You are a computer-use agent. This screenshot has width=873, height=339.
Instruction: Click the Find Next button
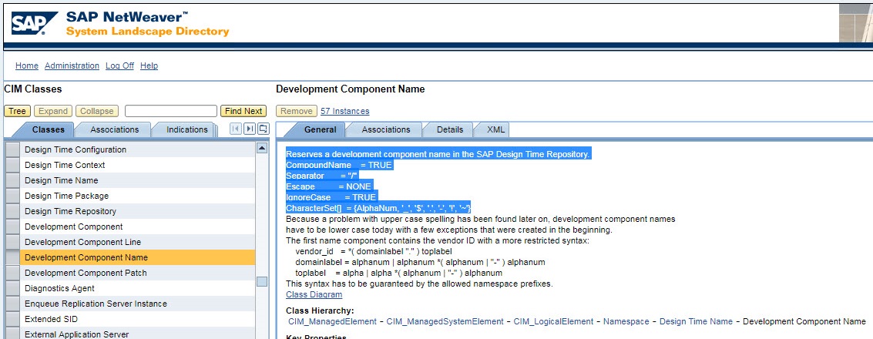243,111
